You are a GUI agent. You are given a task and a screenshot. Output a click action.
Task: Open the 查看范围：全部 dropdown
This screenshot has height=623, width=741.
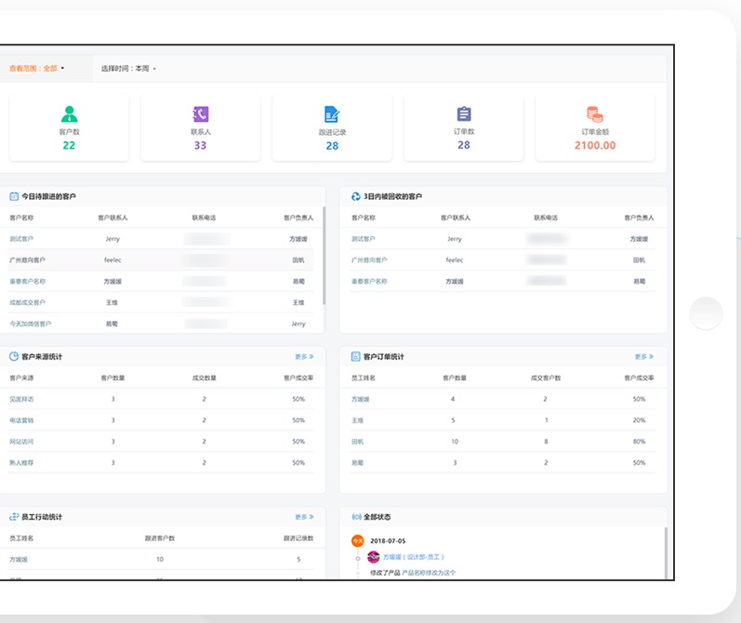point(37,69)
